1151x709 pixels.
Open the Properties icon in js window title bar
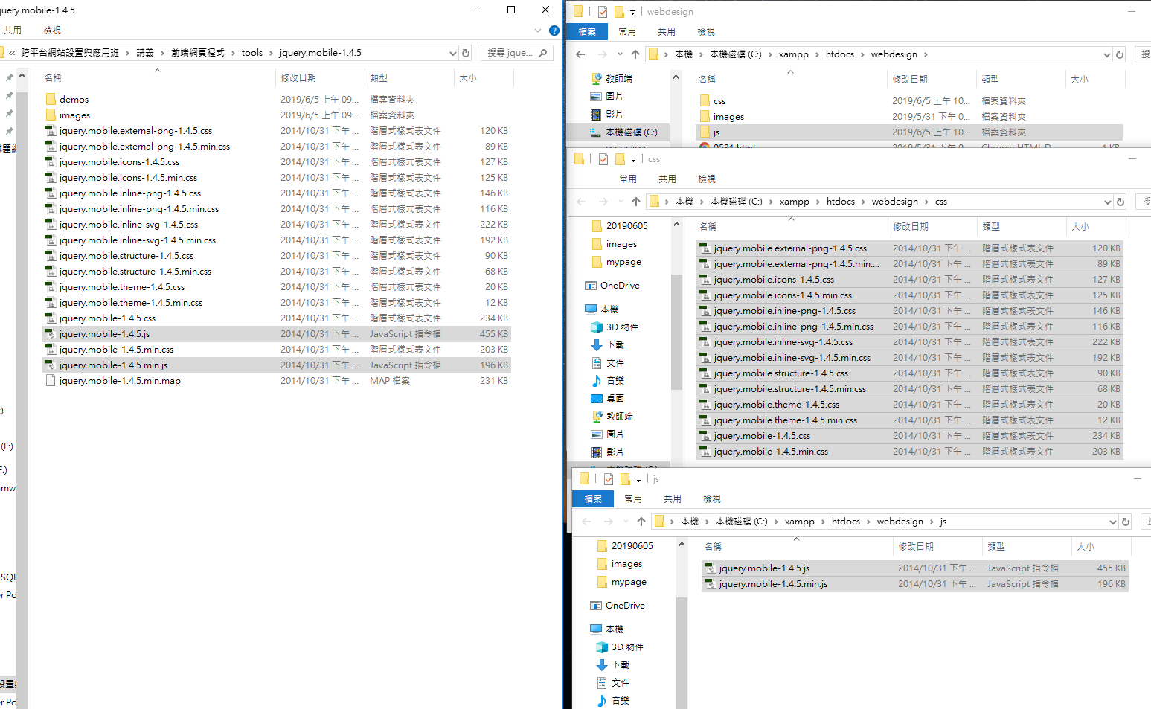tap(609, 479)
